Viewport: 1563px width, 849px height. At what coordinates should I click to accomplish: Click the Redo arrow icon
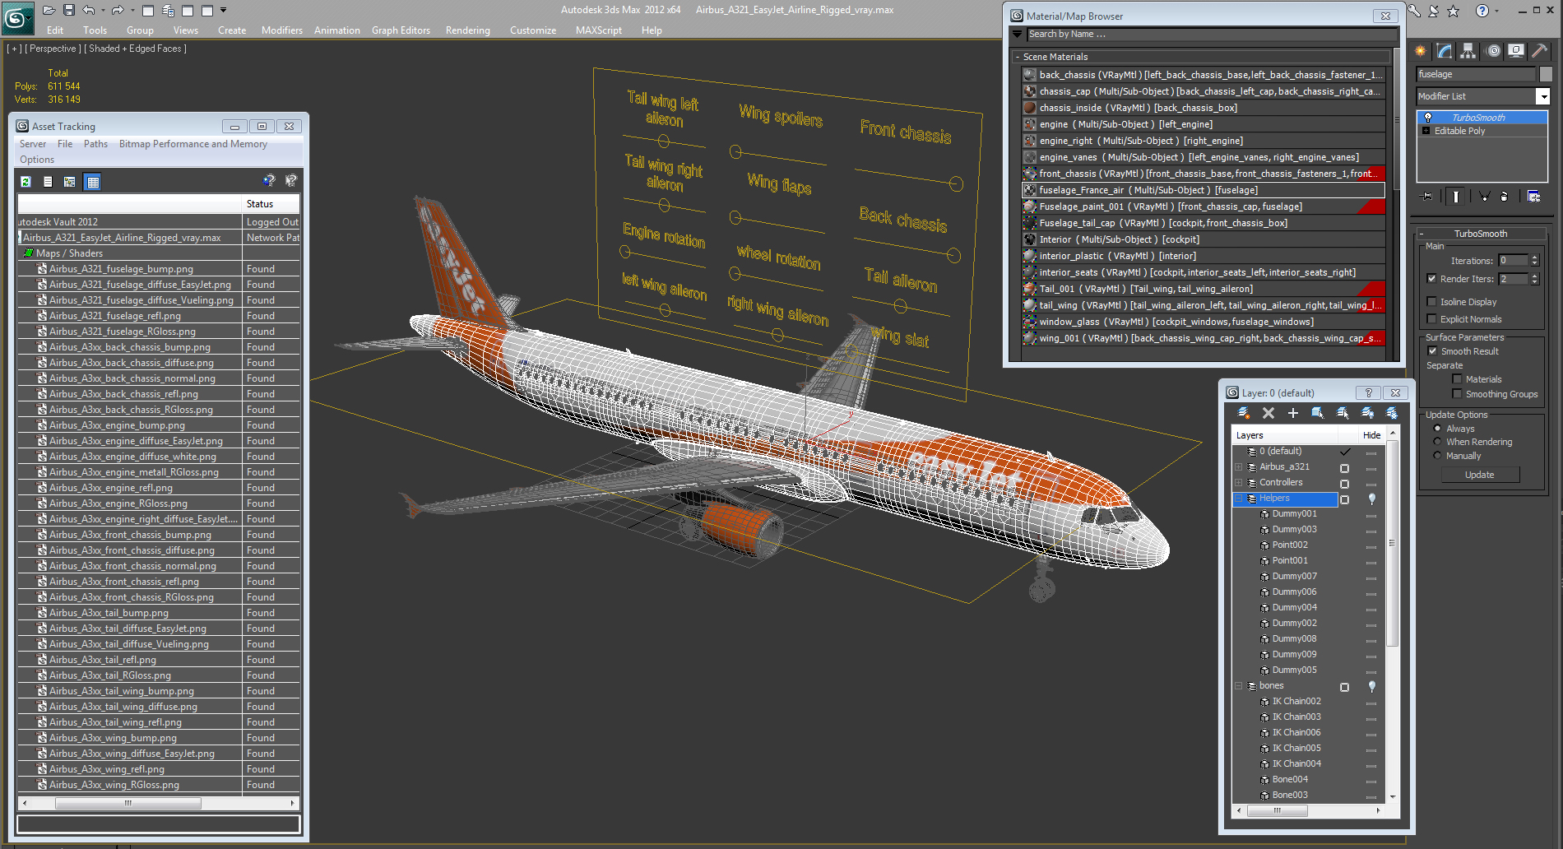click(117, 10)
